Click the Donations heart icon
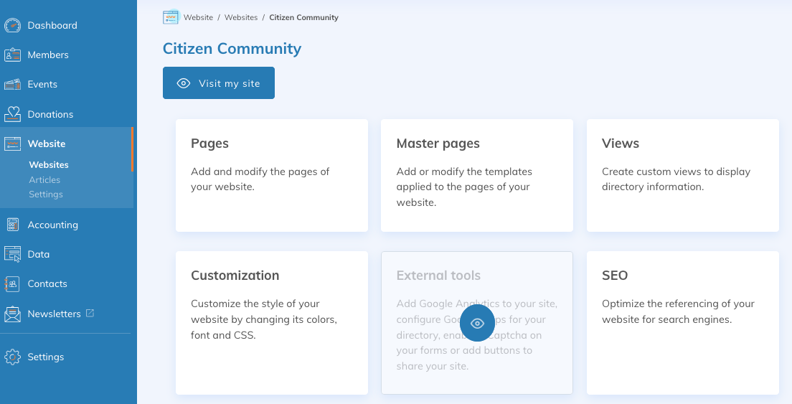This screenshot has height=404, width=792. (x=13, y=114)
